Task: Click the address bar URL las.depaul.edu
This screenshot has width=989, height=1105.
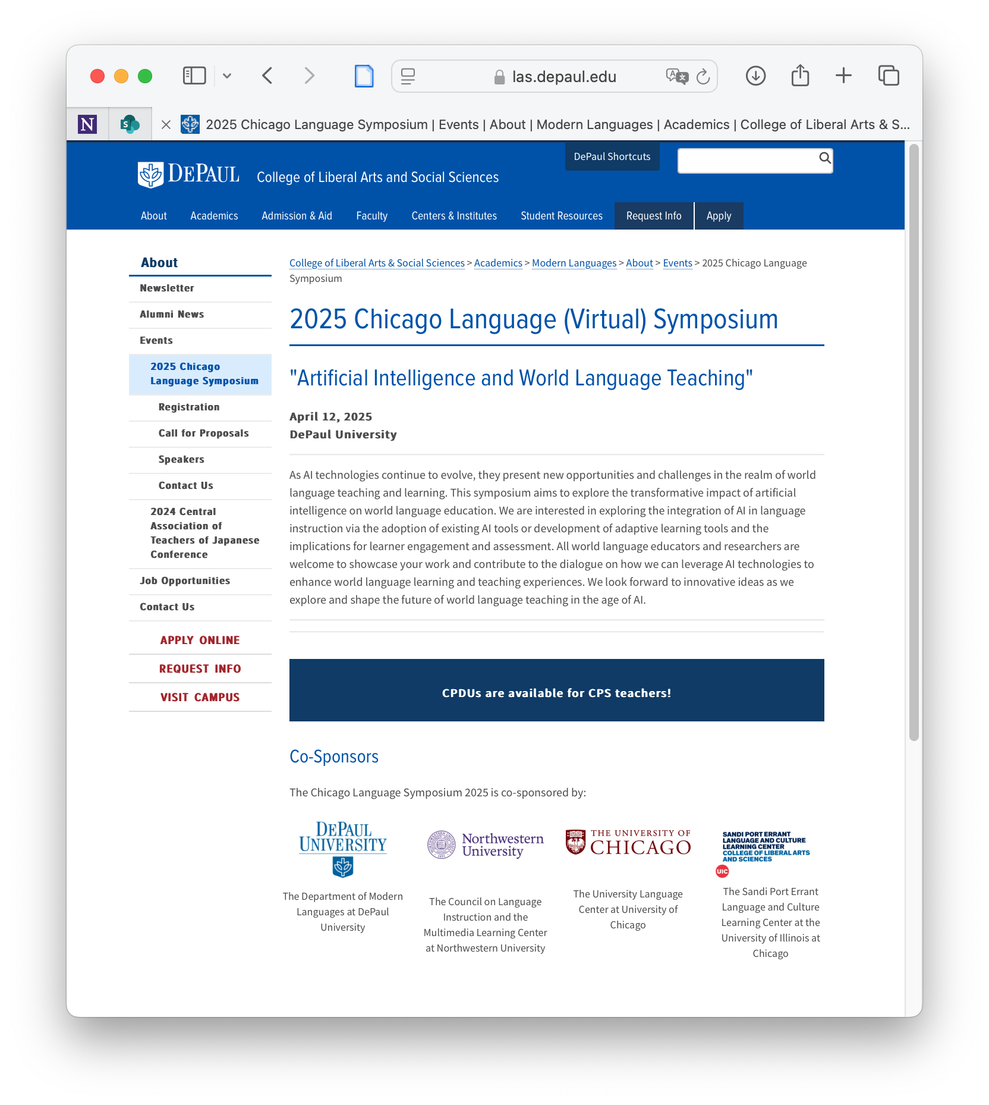Action: pyautogui.click(x=564, y=77)
